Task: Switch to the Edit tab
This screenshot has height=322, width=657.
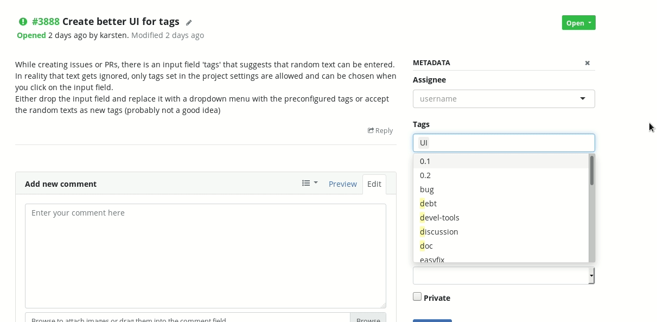Action: (x=374, y=184)
